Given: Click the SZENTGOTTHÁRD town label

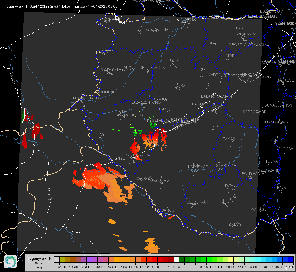Looking at the screenshot, I should [x=83, y=98].
